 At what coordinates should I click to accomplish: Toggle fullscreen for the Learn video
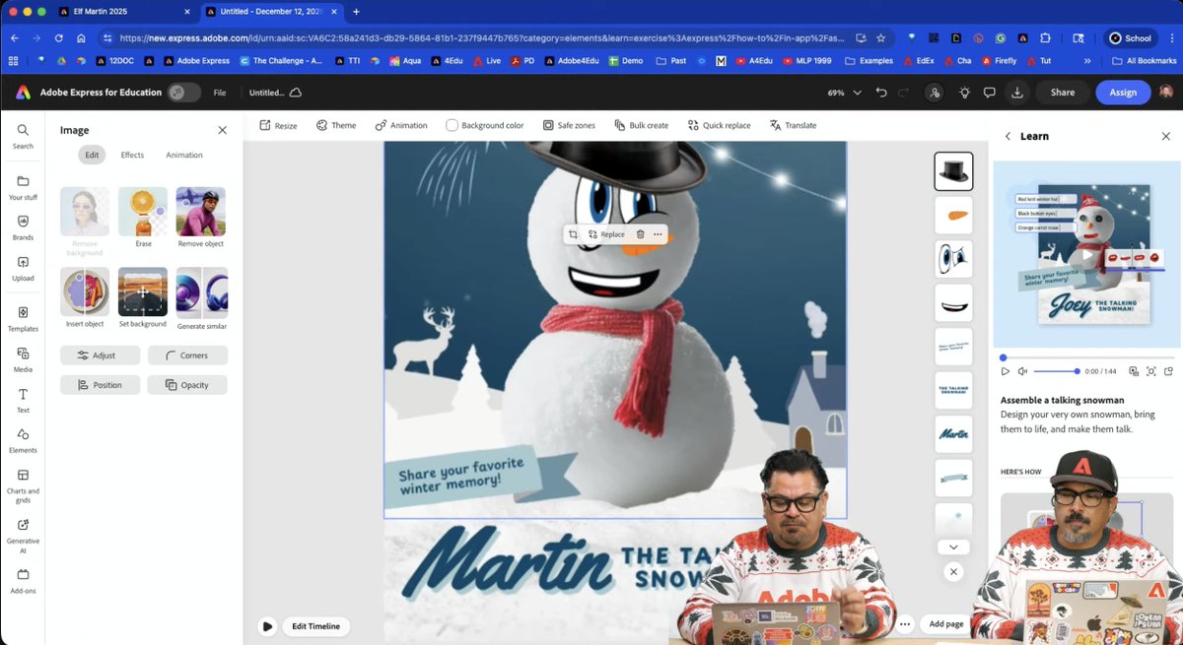point(1151,371)
